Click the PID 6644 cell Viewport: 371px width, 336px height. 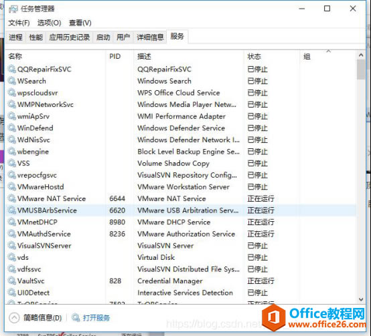click(117, 198)
